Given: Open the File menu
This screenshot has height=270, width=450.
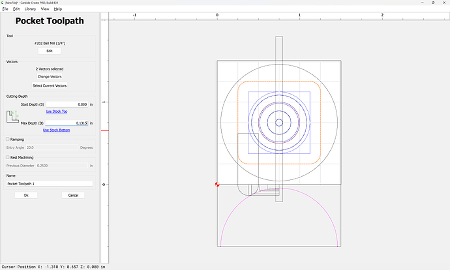Looking at the screenshot, I should (x=5, y=9).
